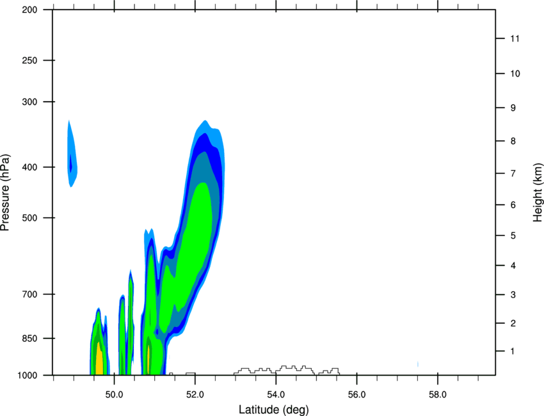Click the 'Pressure (hPa)' axis title
Image resolution: width=544 pixels, height=416 pixels.
click(5, 193)
